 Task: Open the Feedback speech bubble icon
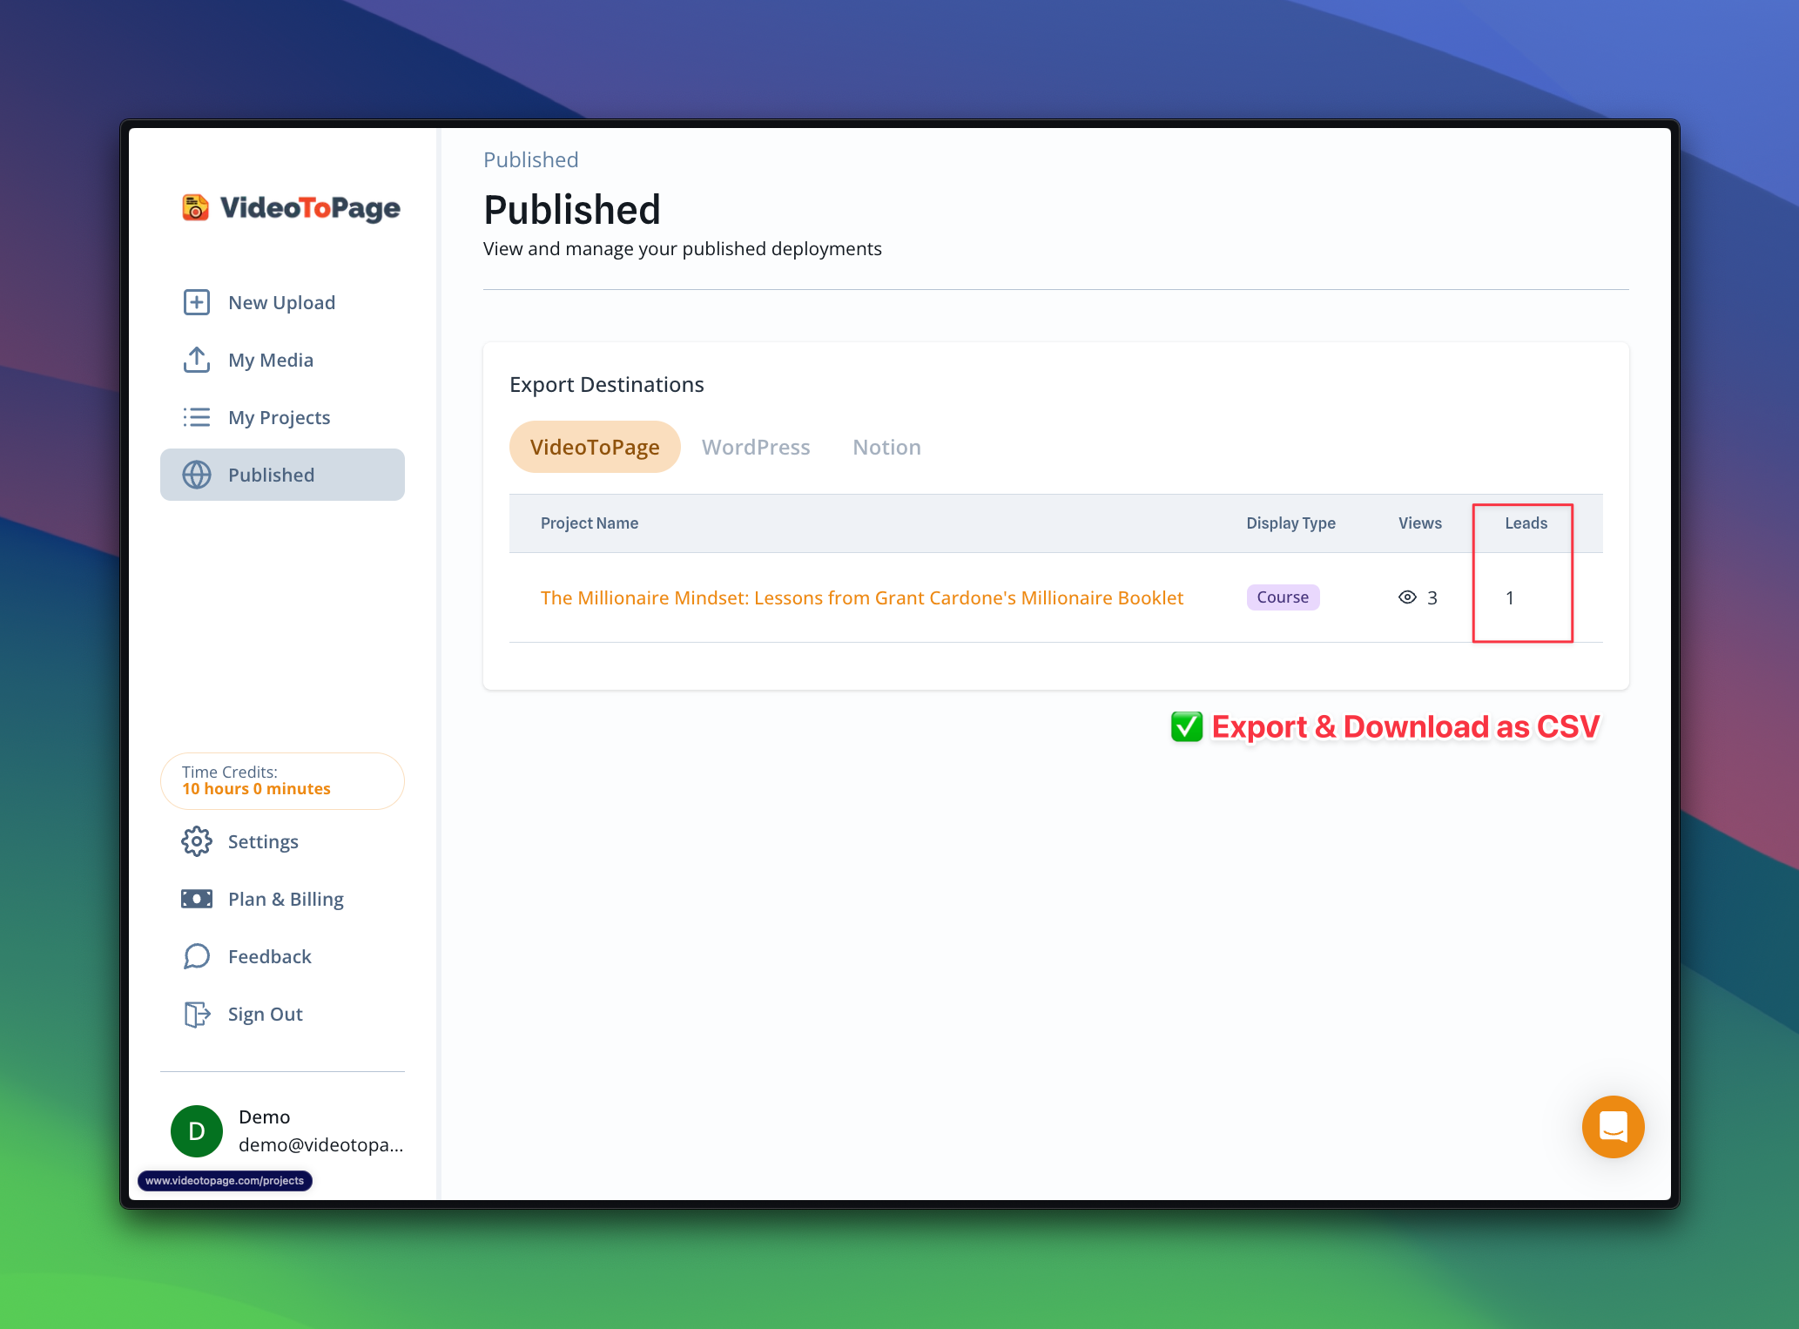pos(197,956)
